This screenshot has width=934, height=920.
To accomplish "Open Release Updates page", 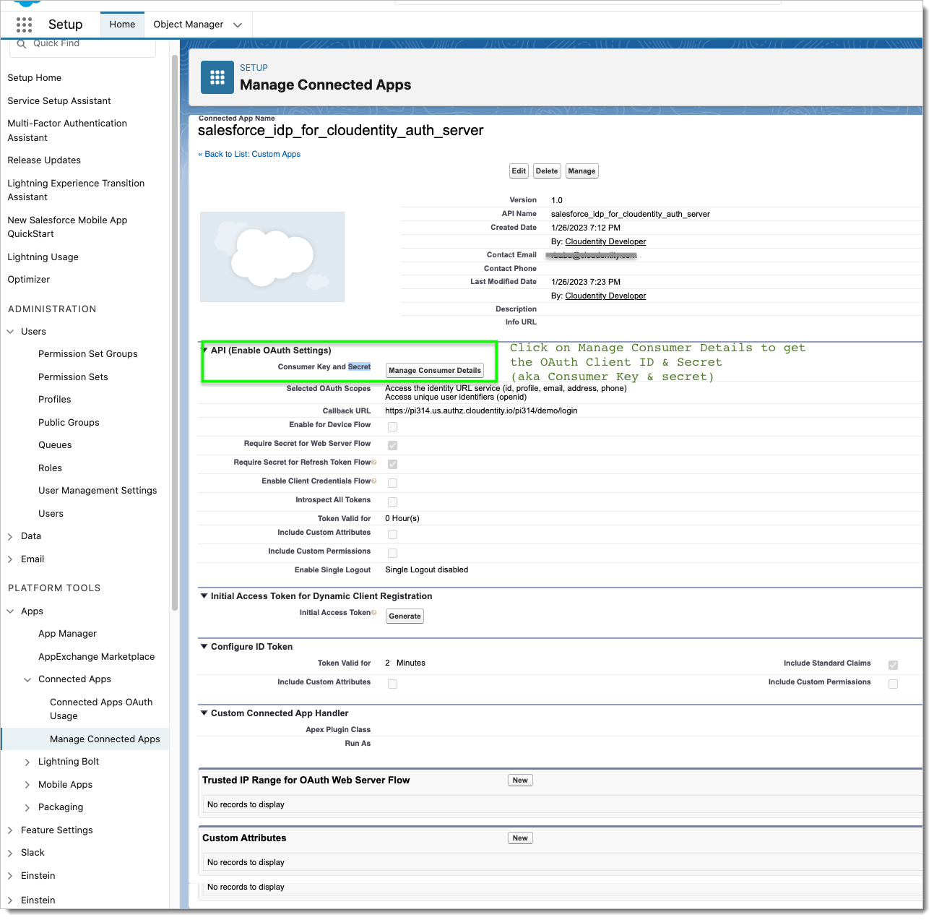I will click(44, 160).
